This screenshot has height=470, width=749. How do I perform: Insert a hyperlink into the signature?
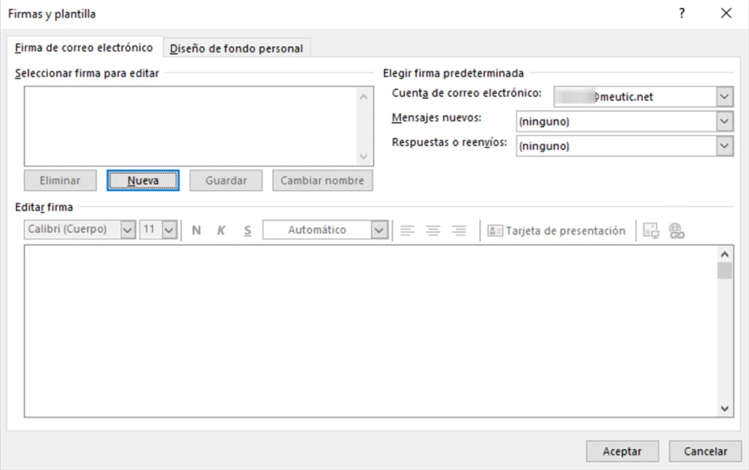pos(677,230)
